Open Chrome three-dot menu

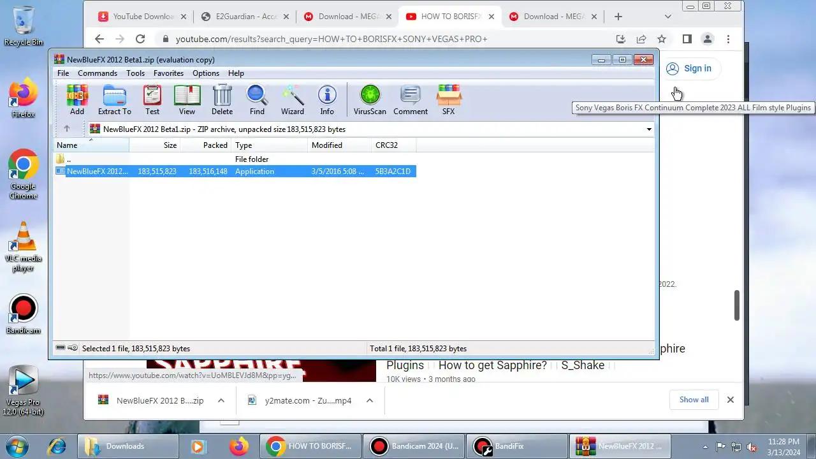(x=728, y=39)
